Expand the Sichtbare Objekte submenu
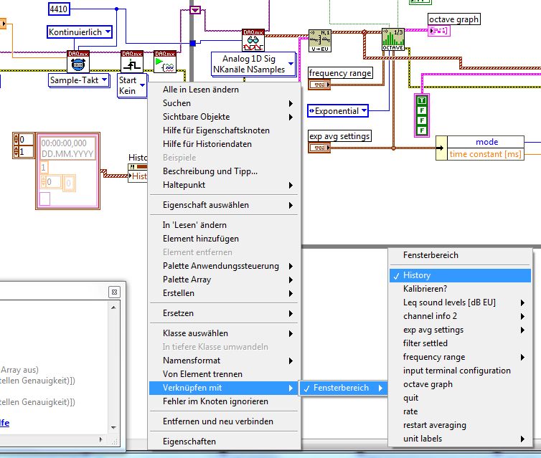Image resolution: width=541 pixels, height=458 pixels. tap(224, 117)
